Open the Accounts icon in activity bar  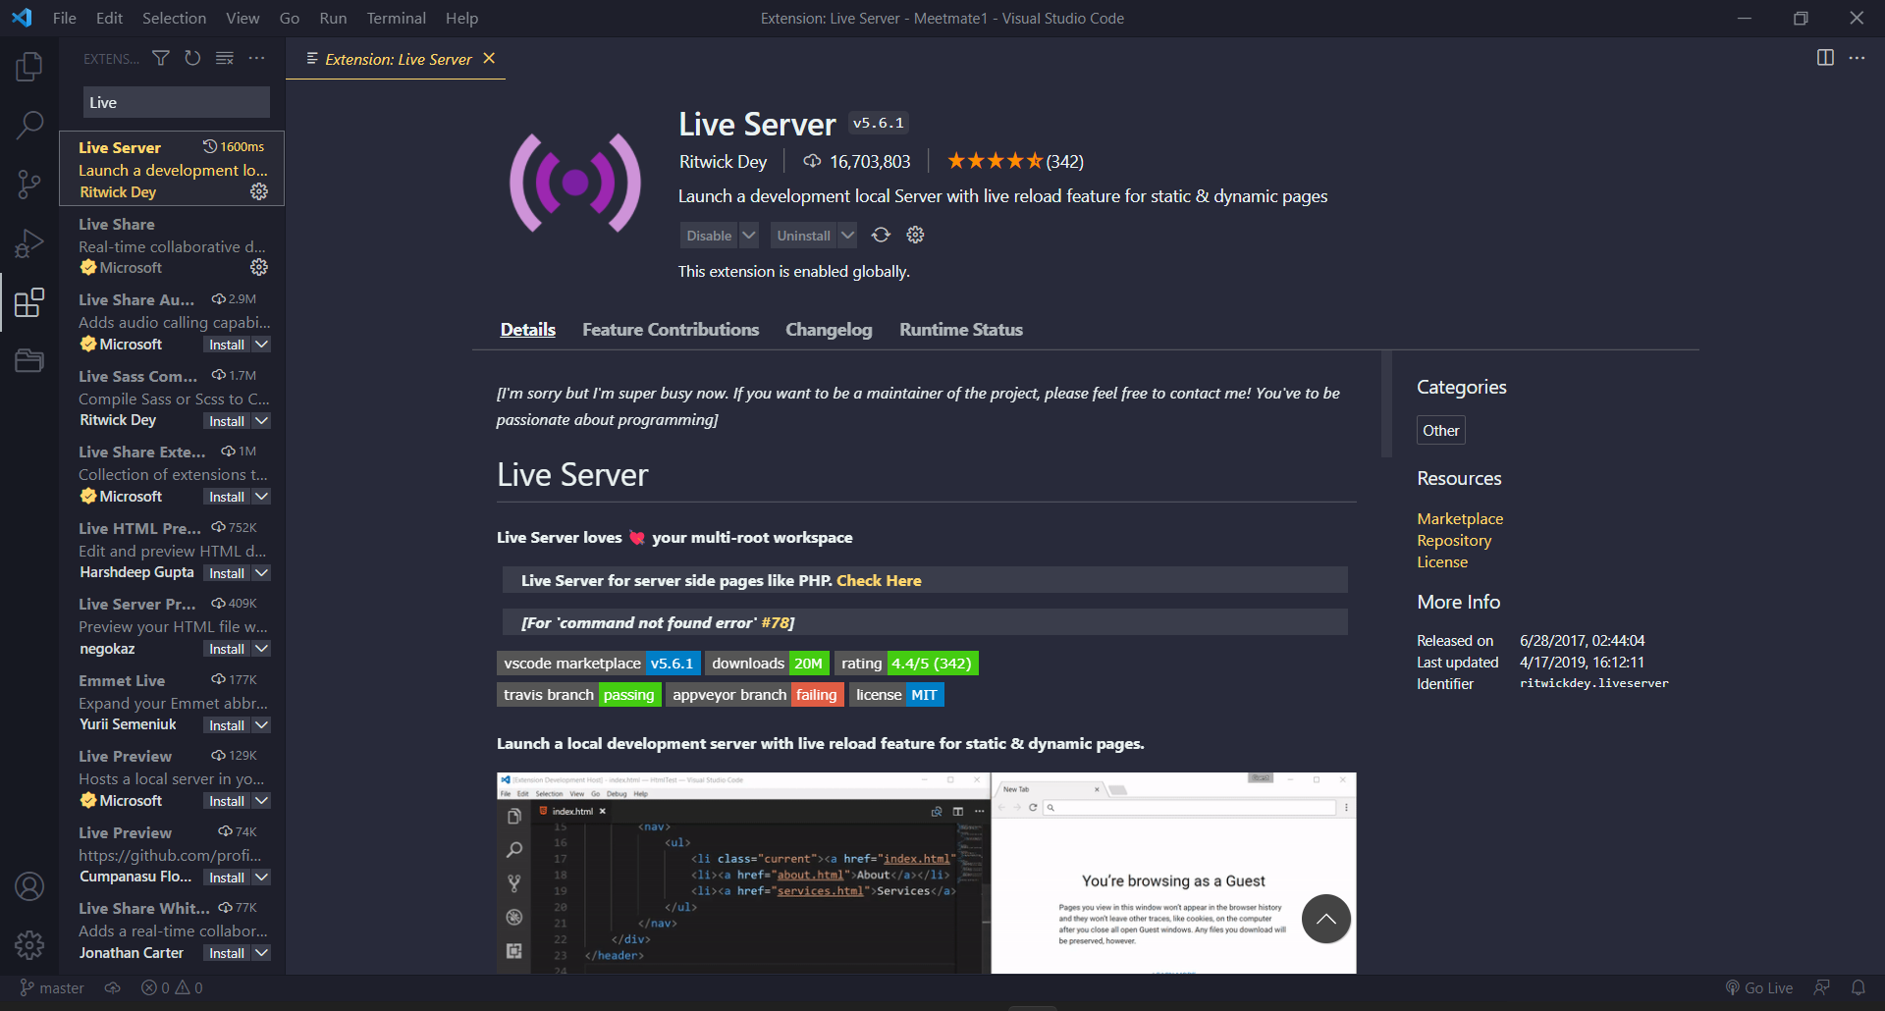point(29,885)
